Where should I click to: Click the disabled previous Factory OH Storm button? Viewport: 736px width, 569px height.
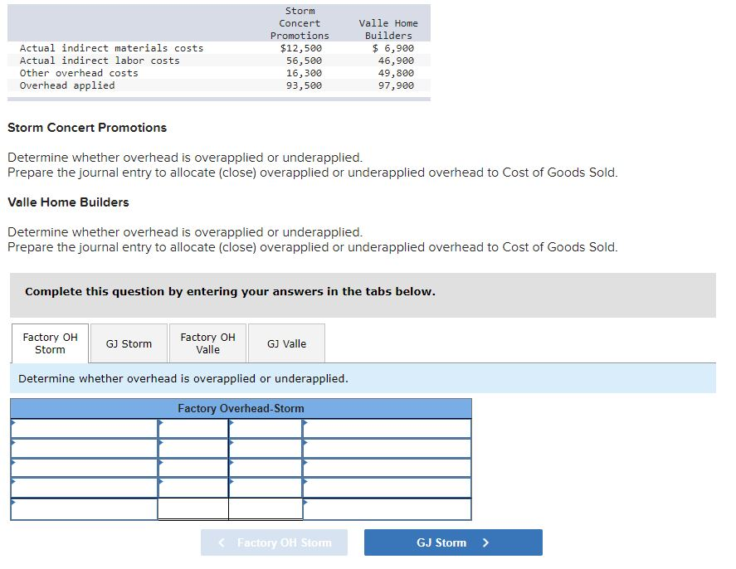(x=274, y=542)
